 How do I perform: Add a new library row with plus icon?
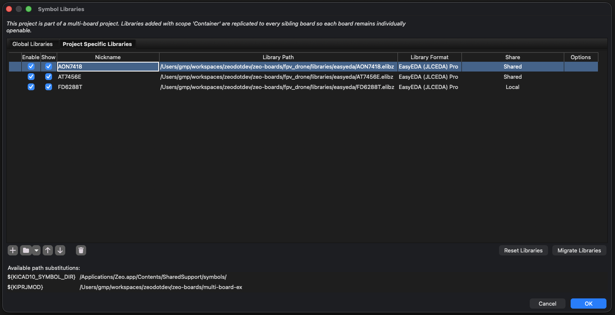pos(13,250)
